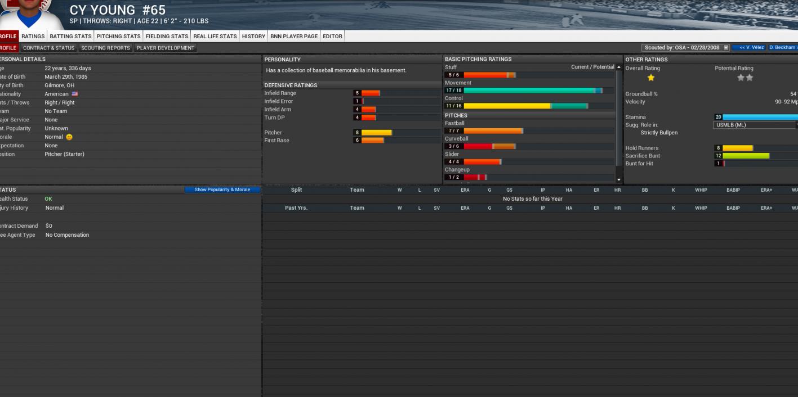Click the American flag nationality icon
Viewport: 798px width, 397px height.
[75, 94]
